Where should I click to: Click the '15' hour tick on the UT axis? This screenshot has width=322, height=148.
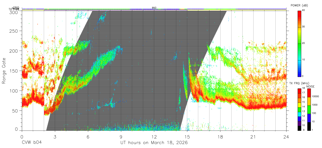(187, 137)
